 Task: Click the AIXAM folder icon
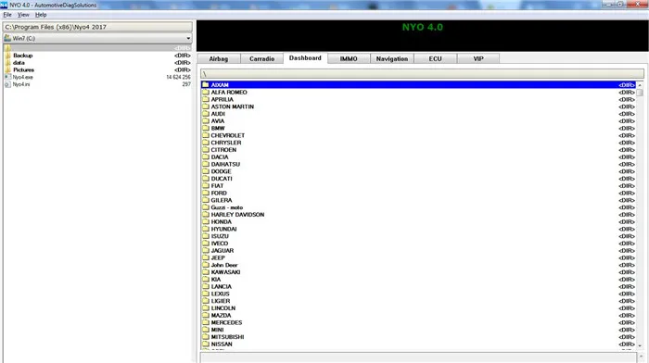coord(206,85)
